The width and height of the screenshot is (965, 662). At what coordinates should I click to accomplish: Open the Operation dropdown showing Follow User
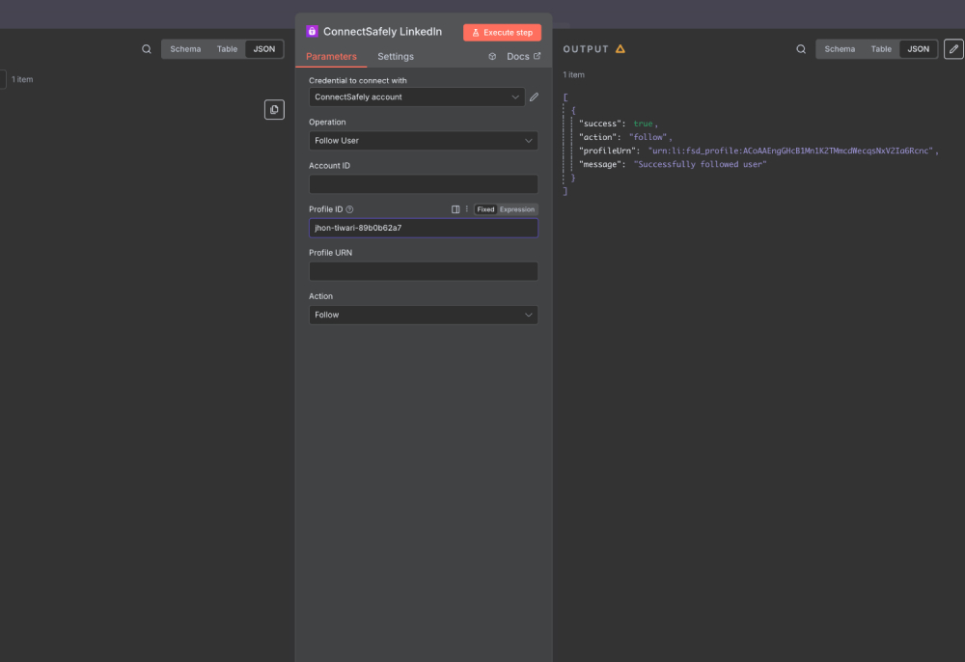[x=423, y=140]
